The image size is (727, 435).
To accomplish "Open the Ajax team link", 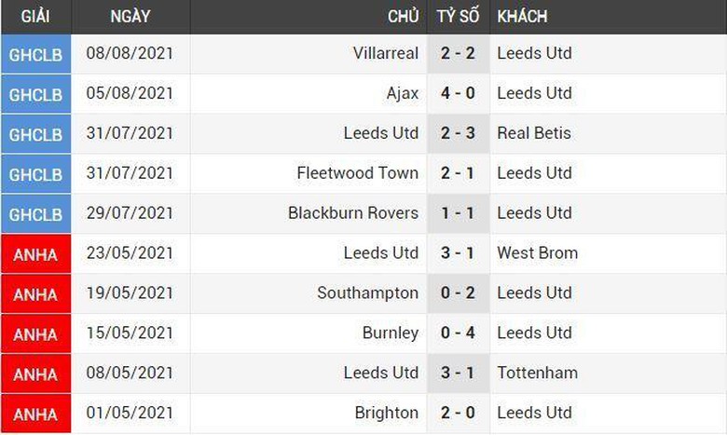I will [x=403, y=93].
